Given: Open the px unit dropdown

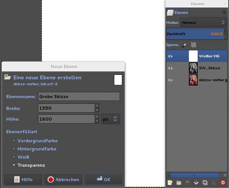Looking at the screenshot, I should tap(111, 119).
